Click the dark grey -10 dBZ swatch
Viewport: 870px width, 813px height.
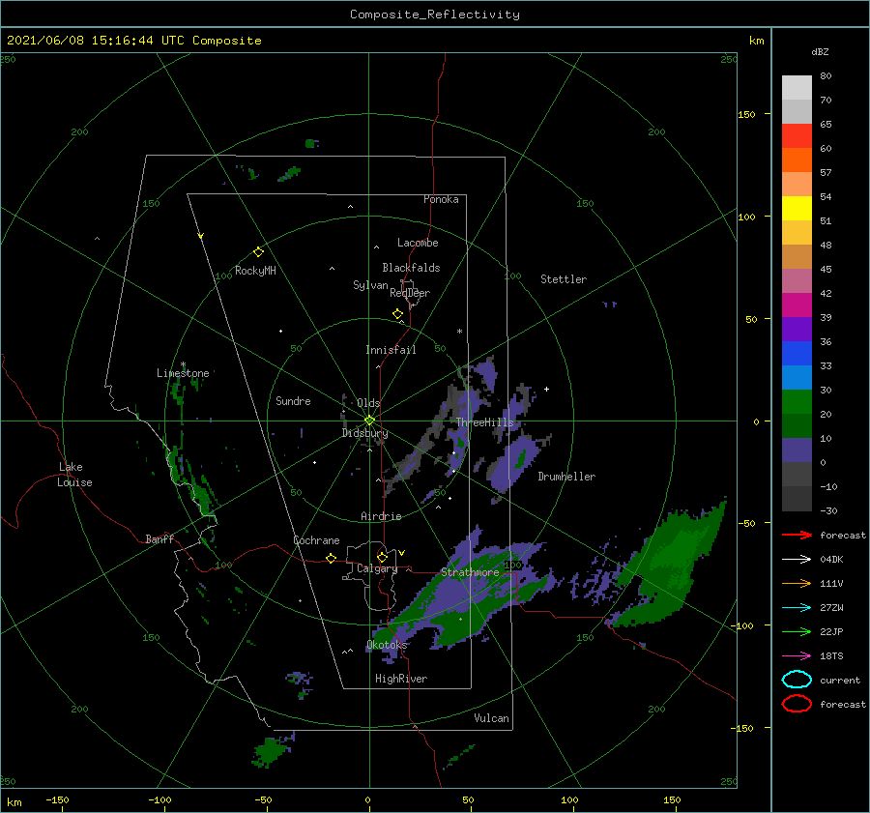[797, 499]
